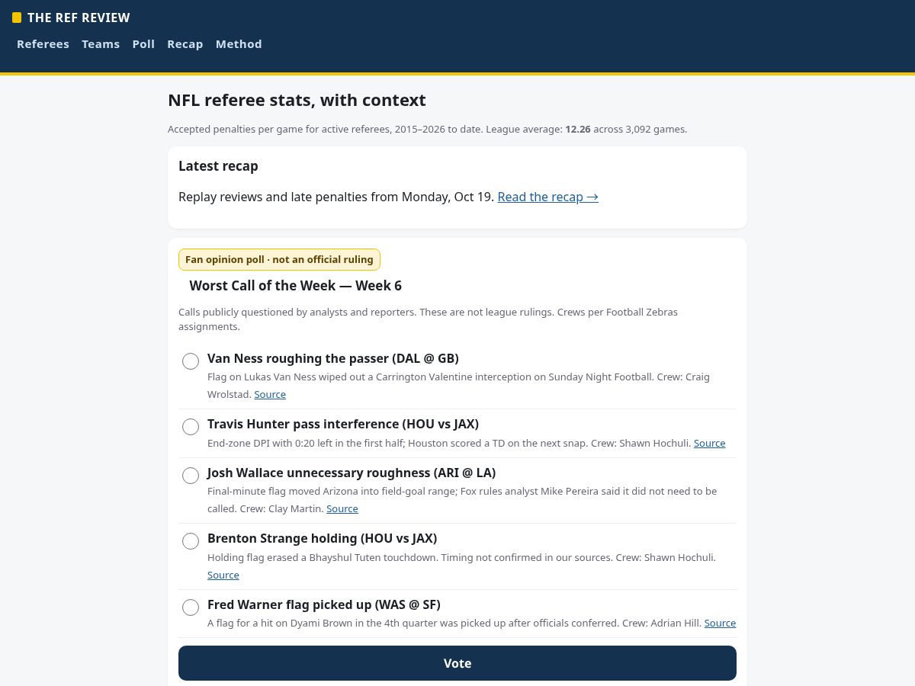Click the League average 12.26 value

click(x=578, y=129)
